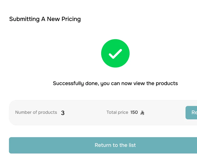Click the word 'list' on the teal button
The height and width of the screenshot is (164, 197).
pos(132,145)
